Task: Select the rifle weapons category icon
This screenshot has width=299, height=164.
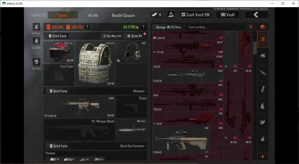Action: tap(263, 72)
